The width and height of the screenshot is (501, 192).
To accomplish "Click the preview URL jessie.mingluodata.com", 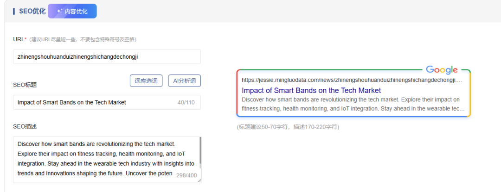I will pyautogui.click(x=352, y=80).
